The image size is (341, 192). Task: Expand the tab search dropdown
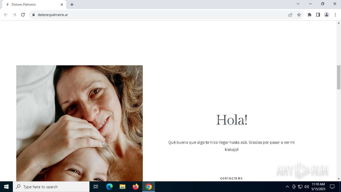(298, 4)
